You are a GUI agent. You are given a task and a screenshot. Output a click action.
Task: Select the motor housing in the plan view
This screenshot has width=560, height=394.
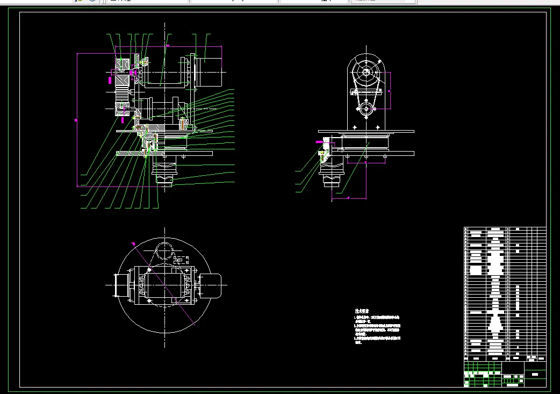[x=210, y=285]
